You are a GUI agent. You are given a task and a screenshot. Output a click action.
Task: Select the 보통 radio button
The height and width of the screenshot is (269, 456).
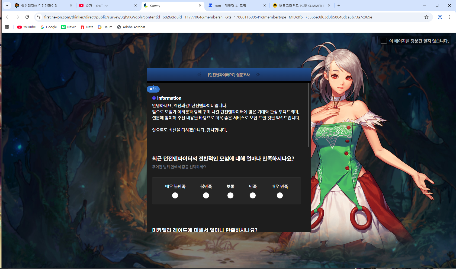pyautogui.click(x=230, y=195)
